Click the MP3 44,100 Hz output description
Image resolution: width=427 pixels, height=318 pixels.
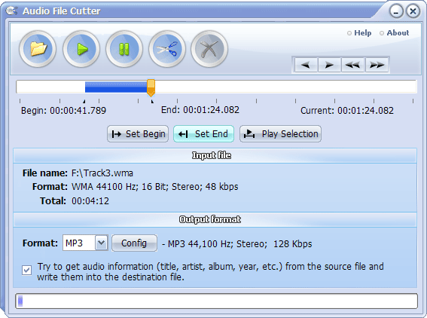[237, 244]
